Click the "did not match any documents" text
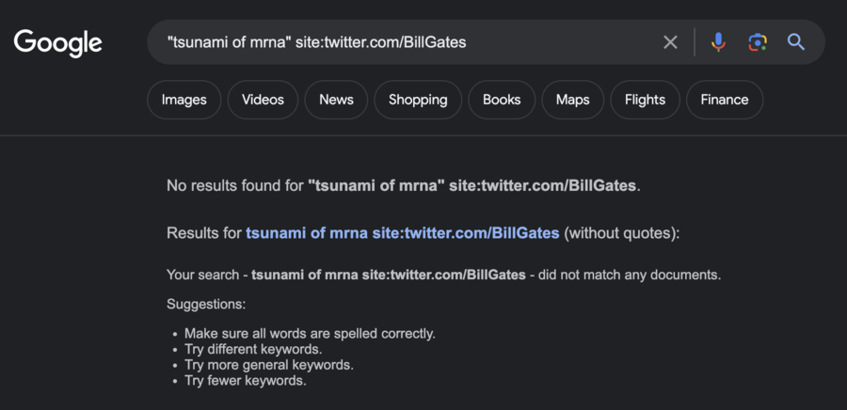Screen dimensions: 847x410 coord(630,275)
